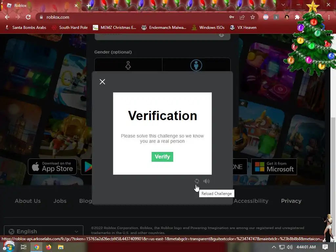Open South Hard Pole bookmark
The width and height of the screenshot is (336, 252).
pos(70,28)
